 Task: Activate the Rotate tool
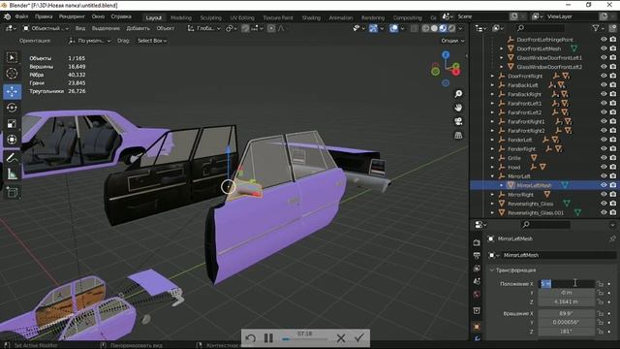coord(12,108)
